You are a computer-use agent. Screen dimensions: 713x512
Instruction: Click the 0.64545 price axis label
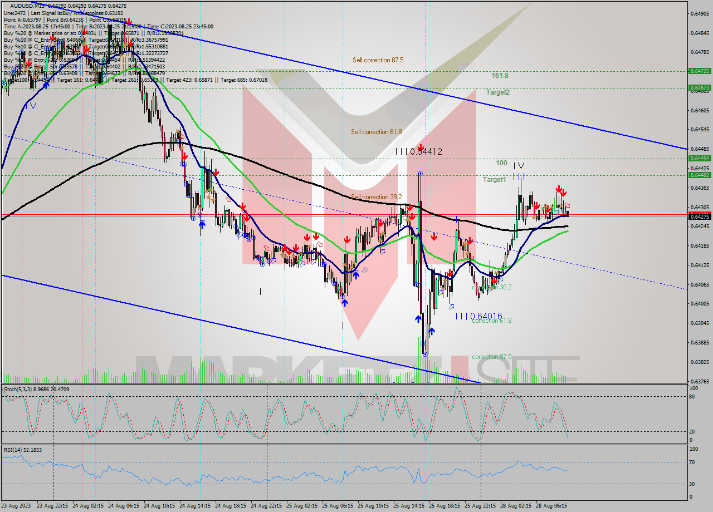[x=700, y=130]
